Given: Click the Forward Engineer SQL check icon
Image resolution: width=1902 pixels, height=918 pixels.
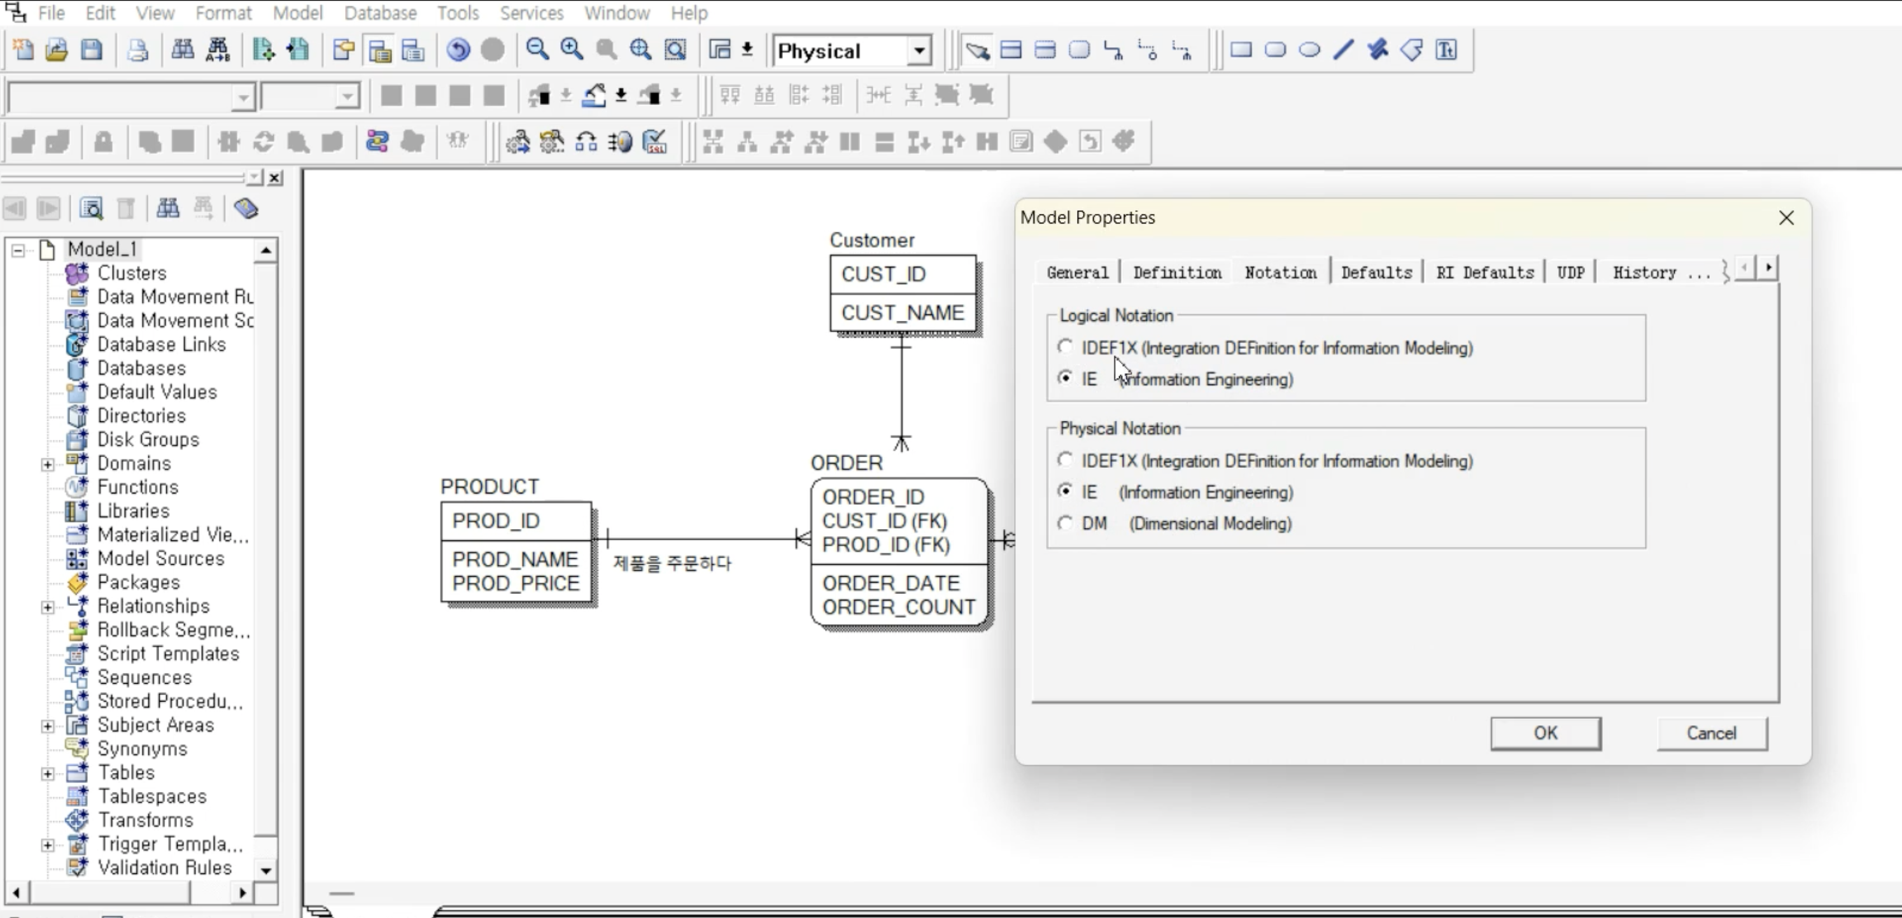Looking at the screenshot, I should [x=654, y=141].
